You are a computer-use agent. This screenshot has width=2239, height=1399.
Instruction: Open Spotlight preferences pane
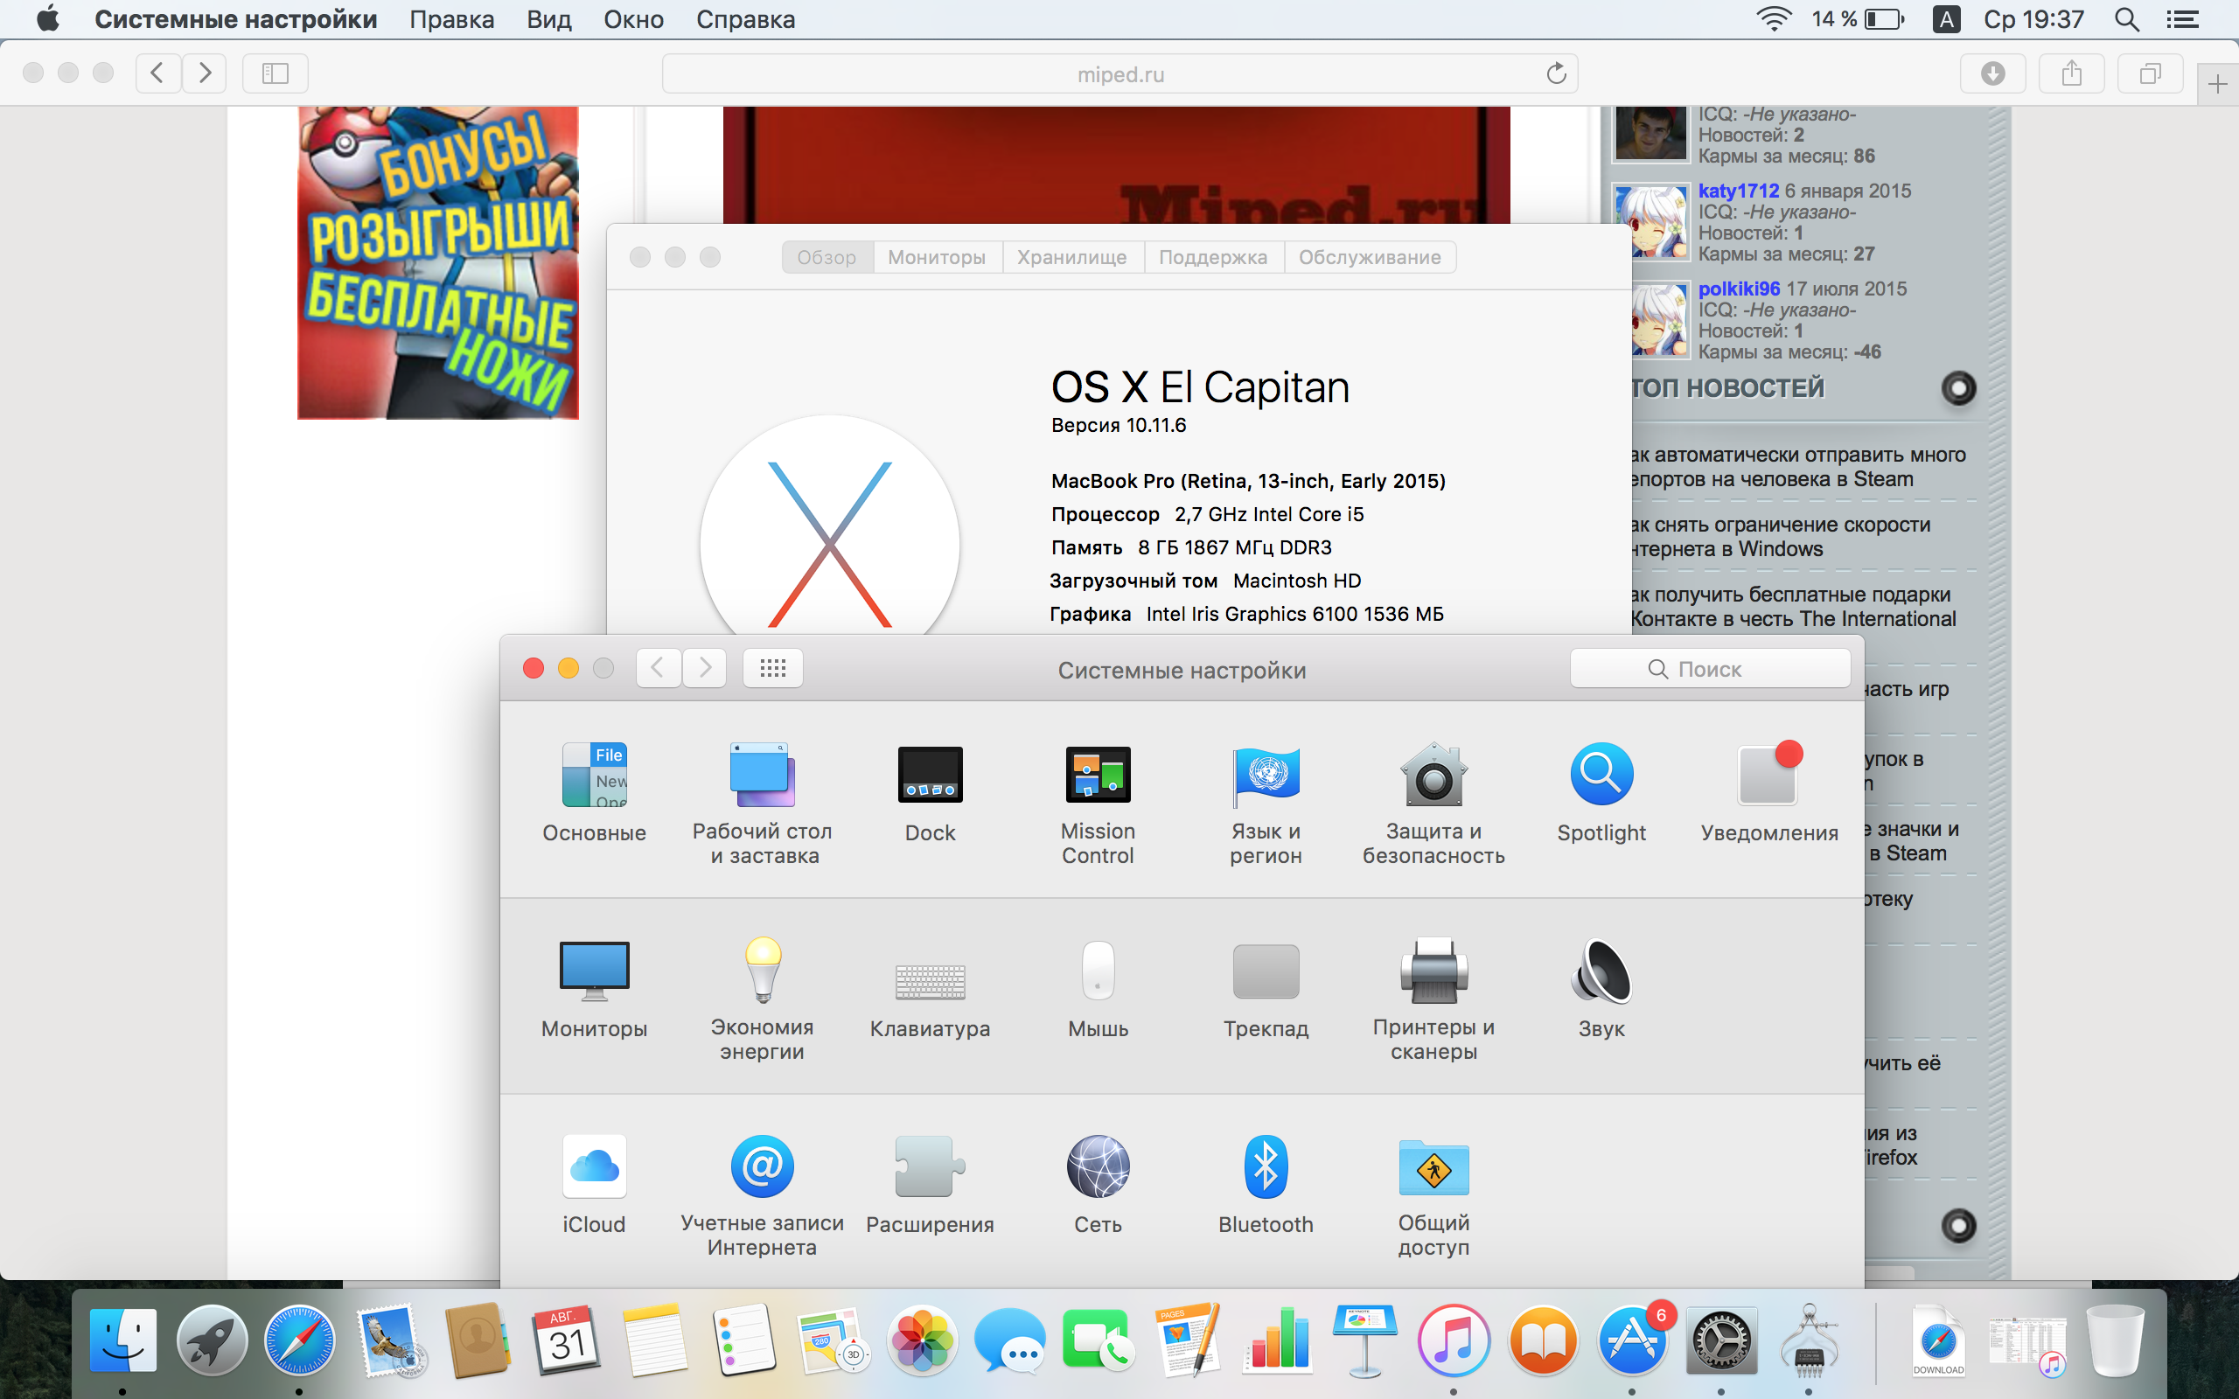pos(1601,792)
